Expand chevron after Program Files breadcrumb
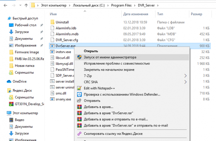This screenshot has height=141, width=216. [x=135, y=5]
